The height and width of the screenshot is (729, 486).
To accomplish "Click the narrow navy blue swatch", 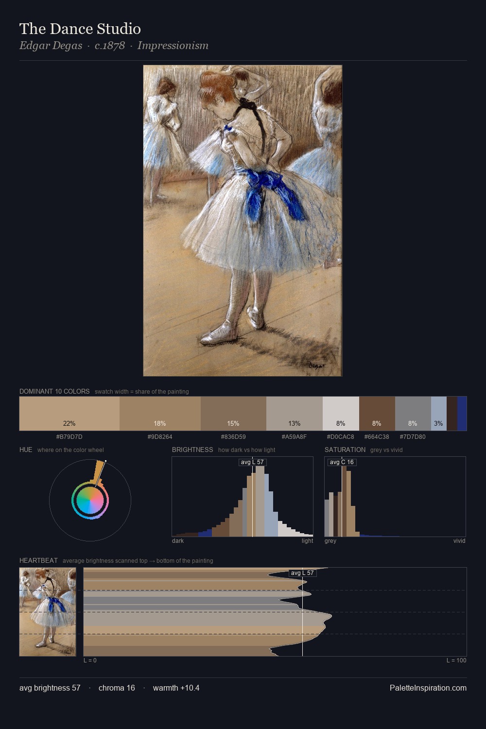I will (462, 414).
